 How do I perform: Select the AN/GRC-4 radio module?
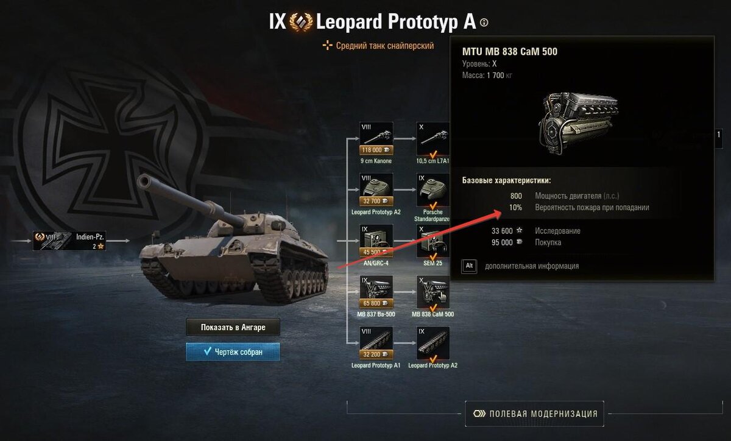click(x=376, y=241)
